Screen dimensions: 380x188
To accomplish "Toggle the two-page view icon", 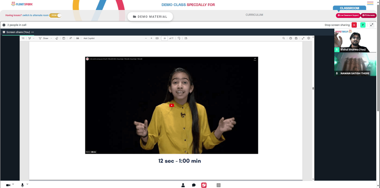I will click(x=64, y=38).
